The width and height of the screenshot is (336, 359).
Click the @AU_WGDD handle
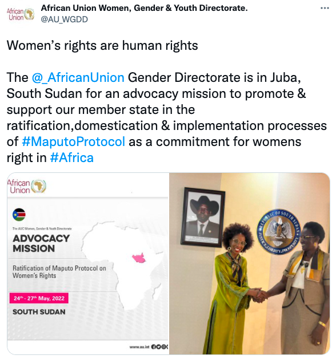tap(64, 19)
